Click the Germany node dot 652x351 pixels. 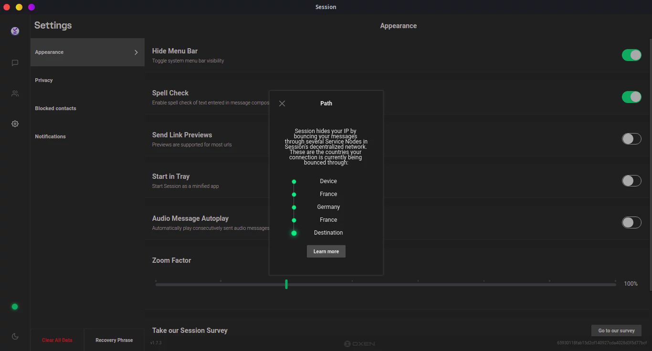tap(294, 207)
